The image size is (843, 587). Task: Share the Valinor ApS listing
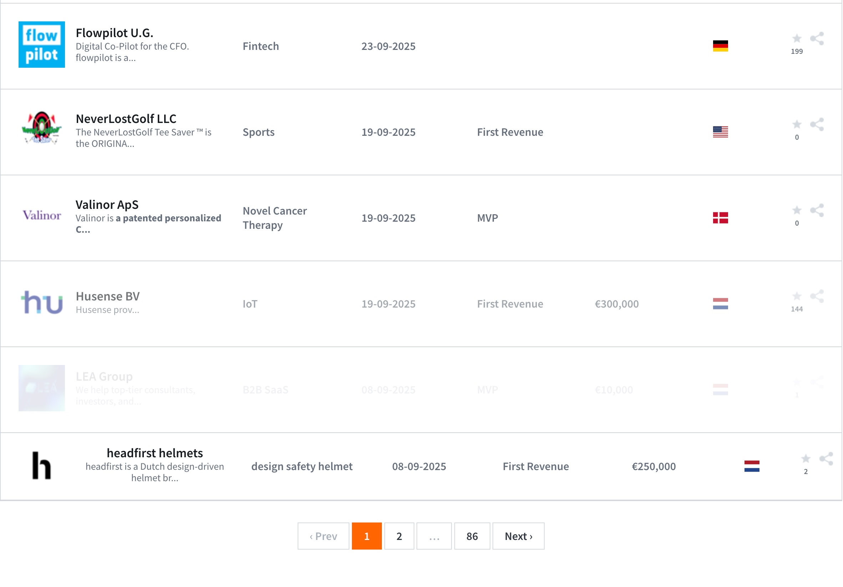tap(817, 210)
